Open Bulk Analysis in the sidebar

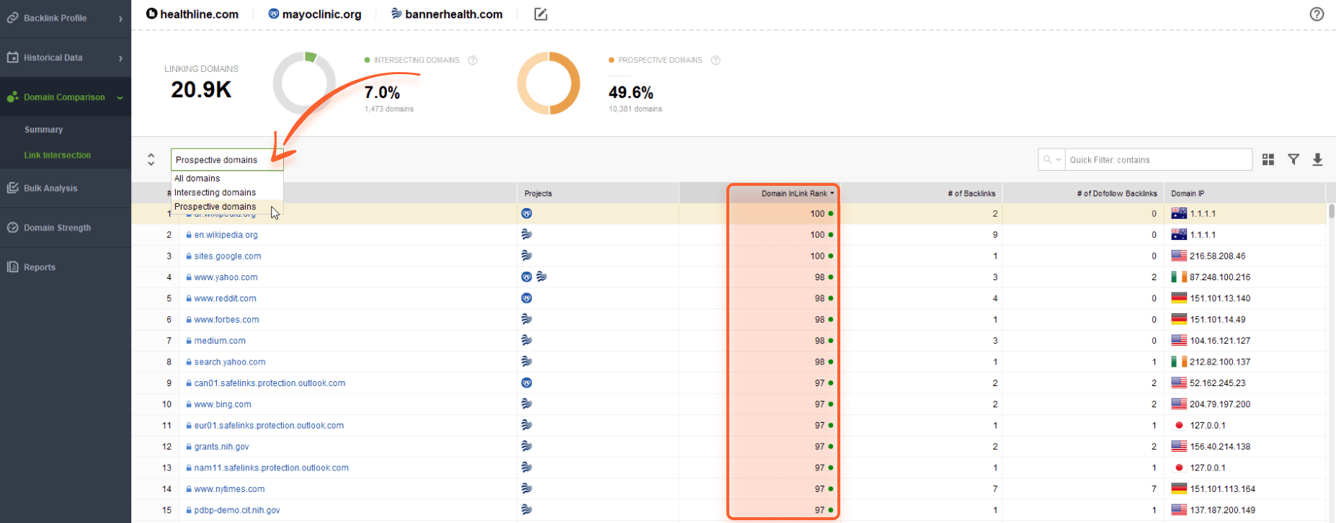[x=65, y=188]
